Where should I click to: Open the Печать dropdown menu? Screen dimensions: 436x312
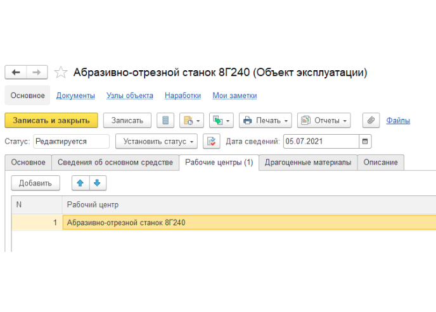coord(266,120)
